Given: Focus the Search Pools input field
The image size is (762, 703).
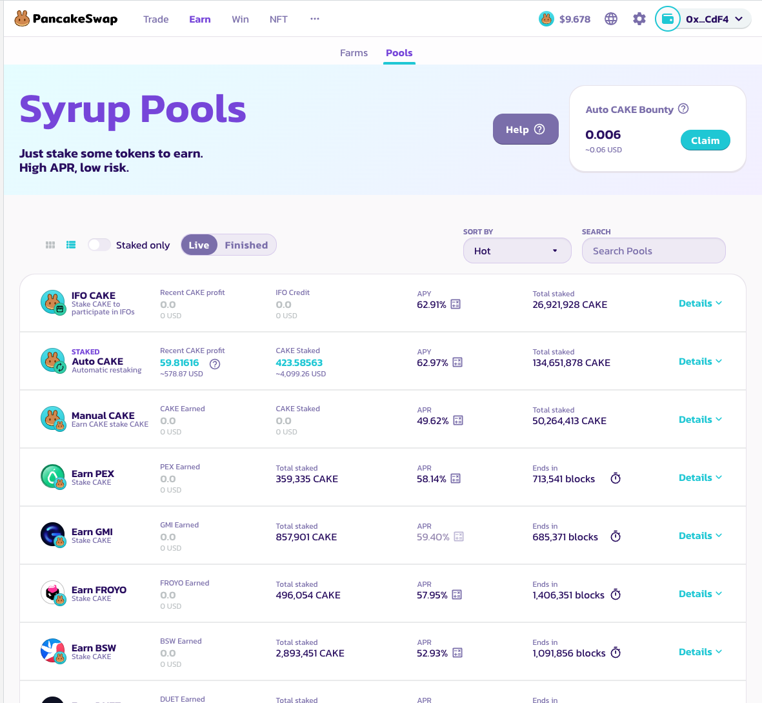Looking at the screenshot, I should tap(654, 251).
